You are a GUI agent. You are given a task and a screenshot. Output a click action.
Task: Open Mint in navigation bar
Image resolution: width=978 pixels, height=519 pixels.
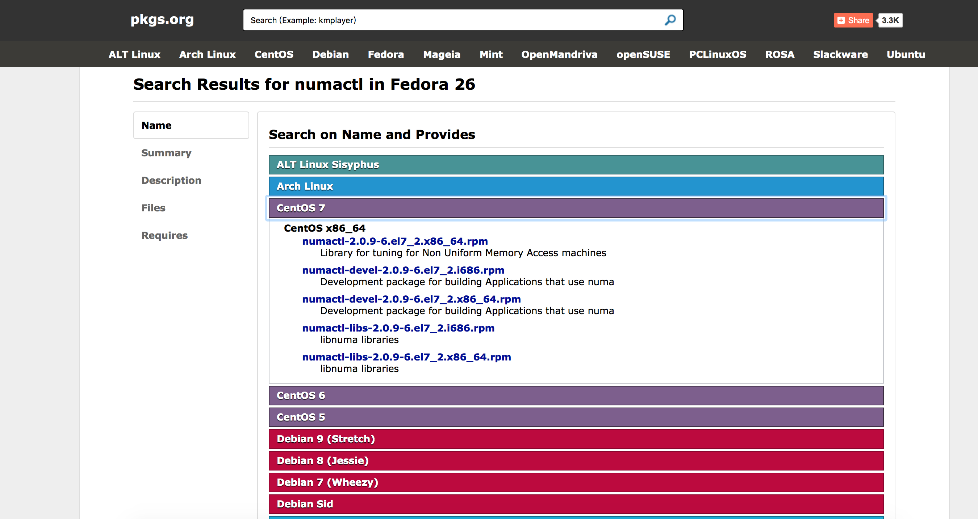[491, 54]
